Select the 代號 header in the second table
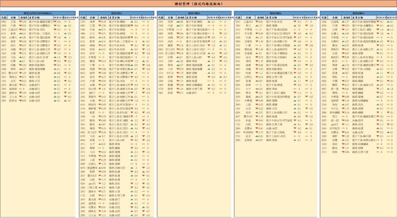The width and height of the screenshot is (397, 218). (83, 18)
